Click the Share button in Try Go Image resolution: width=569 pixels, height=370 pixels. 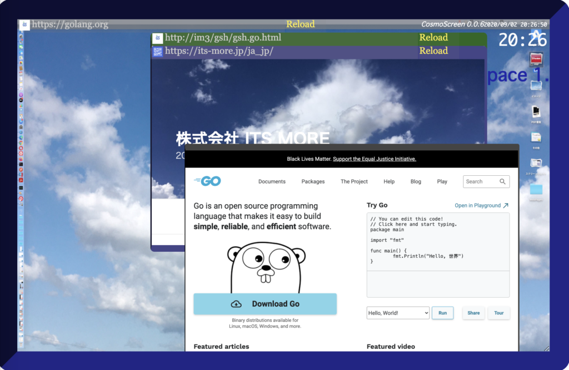click(473, 313)
